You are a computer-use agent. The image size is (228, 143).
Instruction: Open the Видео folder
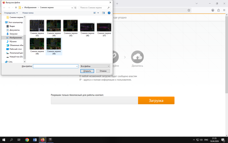coord(11,26)
